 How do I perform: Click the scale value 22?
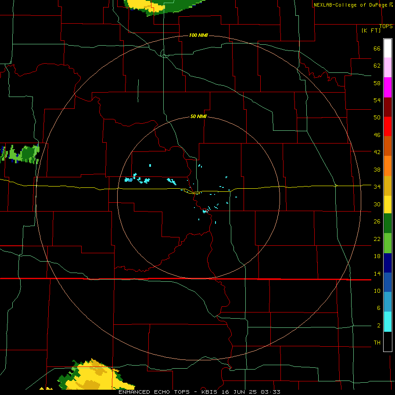tap(377, 239)
